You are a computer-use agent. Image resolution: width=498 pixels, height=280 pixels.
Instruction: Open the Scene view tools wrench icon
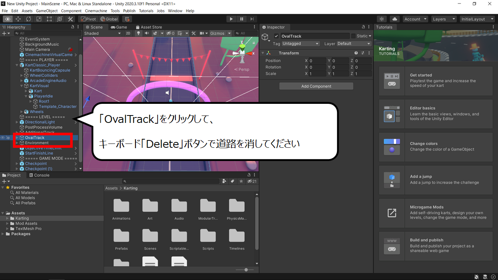coord(193,33)
